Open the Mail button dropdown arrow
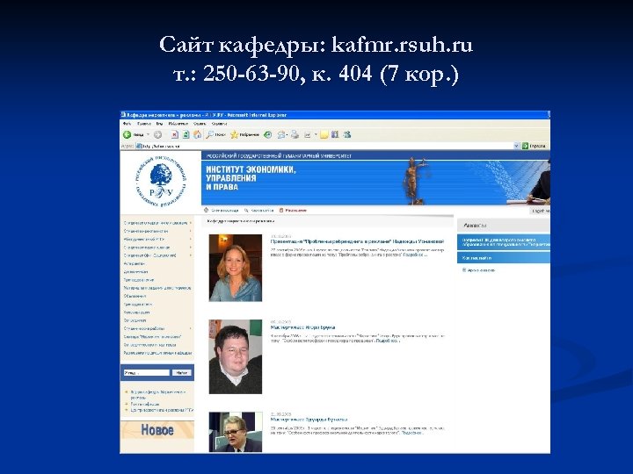633x474 pixels. click(x=287, y=134)
